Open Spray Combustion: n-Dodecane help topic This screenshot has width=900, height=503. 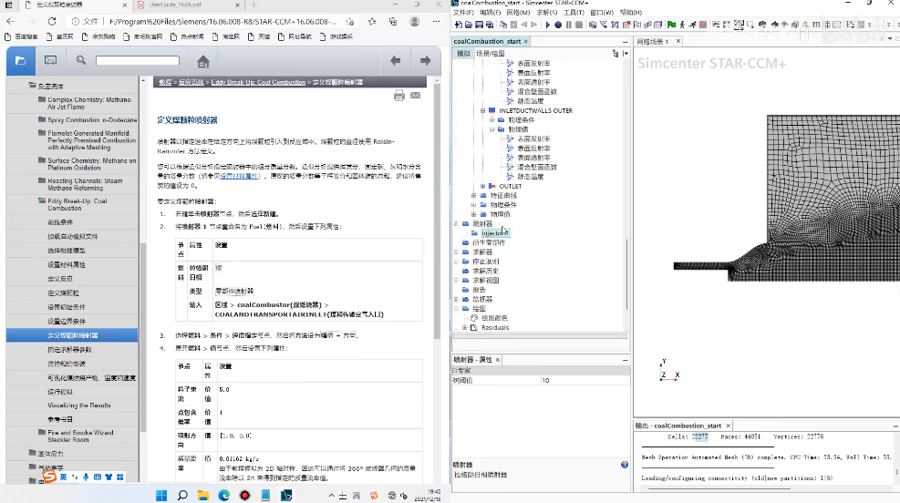(92, 120)
